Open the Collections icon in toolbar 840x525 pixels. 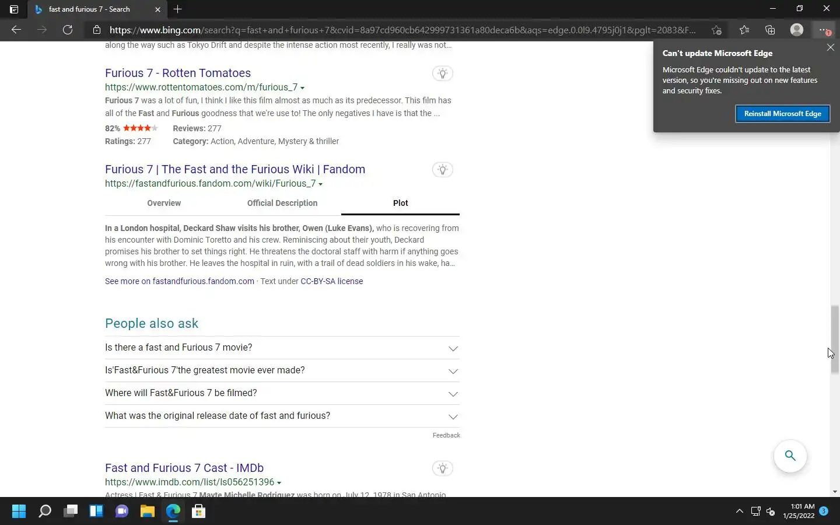click(x=770, y=30)
